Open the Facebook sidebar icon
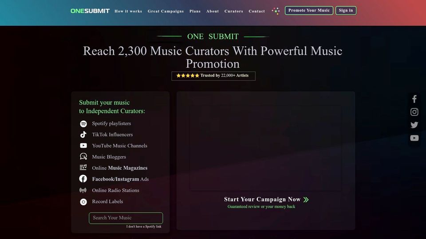Image resolution: width=426 pixels, height=239 pixels. click(x=414, y=99)
